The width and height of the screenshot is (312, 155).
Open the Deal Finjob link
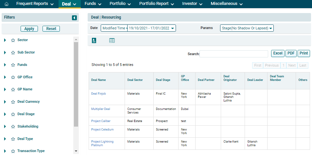(98, 94)
